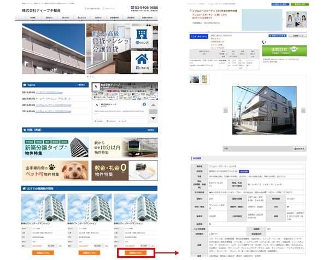Click the staff photo at the detail page top
Image resolution: width=328 pixels, height=260 pixels.
[296, 20]
